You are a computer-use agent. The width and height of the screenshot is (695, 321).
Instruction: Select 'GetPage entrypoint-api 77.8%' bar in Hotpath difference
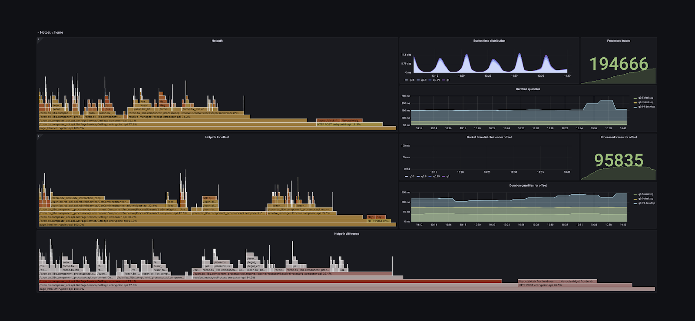tap(278, 285)
